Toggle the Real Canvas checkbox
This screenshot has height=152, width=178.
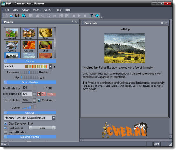5,128
